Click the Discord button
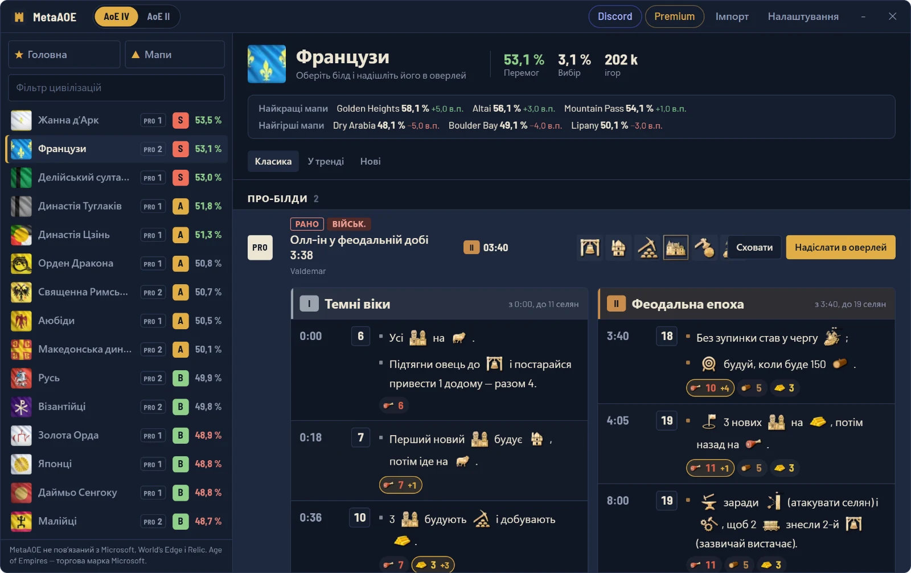This screenshot has width=911, height=573. (615, 17)
